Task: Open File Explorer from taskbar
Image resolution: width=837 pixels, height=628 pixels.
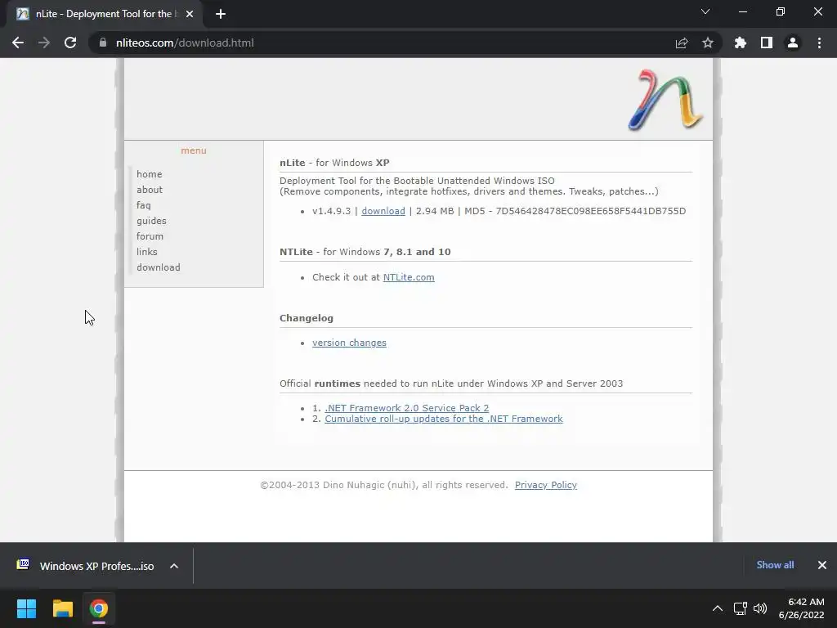Action: pyautogui.click(x=62, y=608)
